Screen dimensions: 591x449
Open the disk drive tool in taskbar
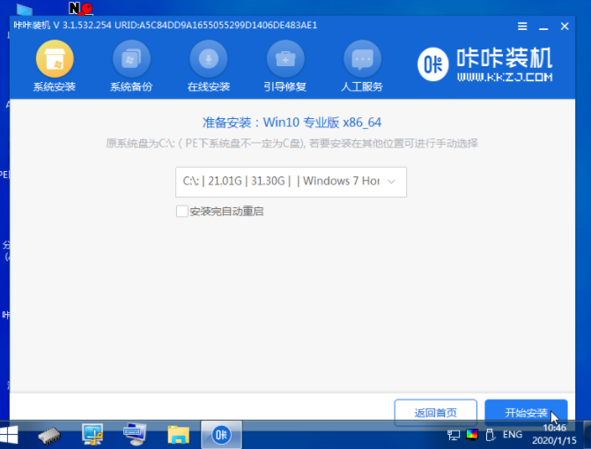49,434
